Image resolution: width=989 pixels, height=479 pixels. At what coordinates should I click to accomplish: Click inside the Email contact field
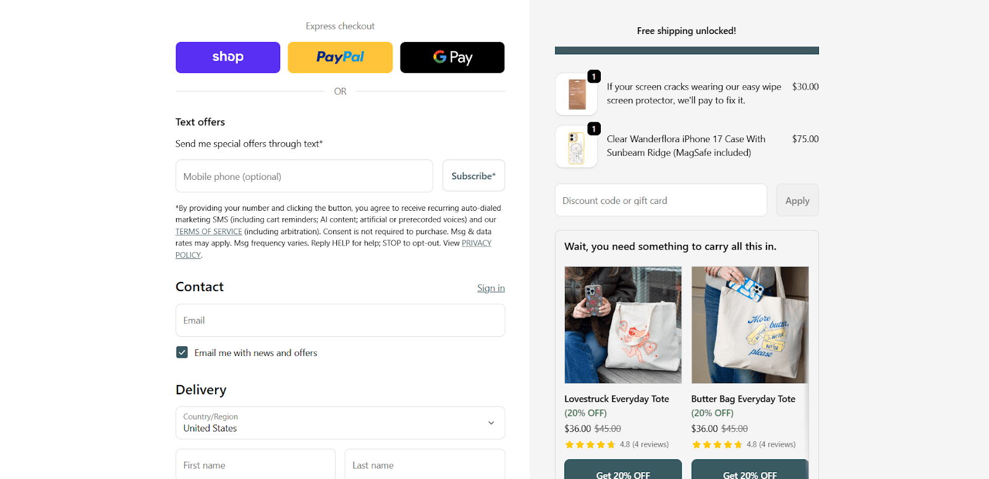click(340, 320)
